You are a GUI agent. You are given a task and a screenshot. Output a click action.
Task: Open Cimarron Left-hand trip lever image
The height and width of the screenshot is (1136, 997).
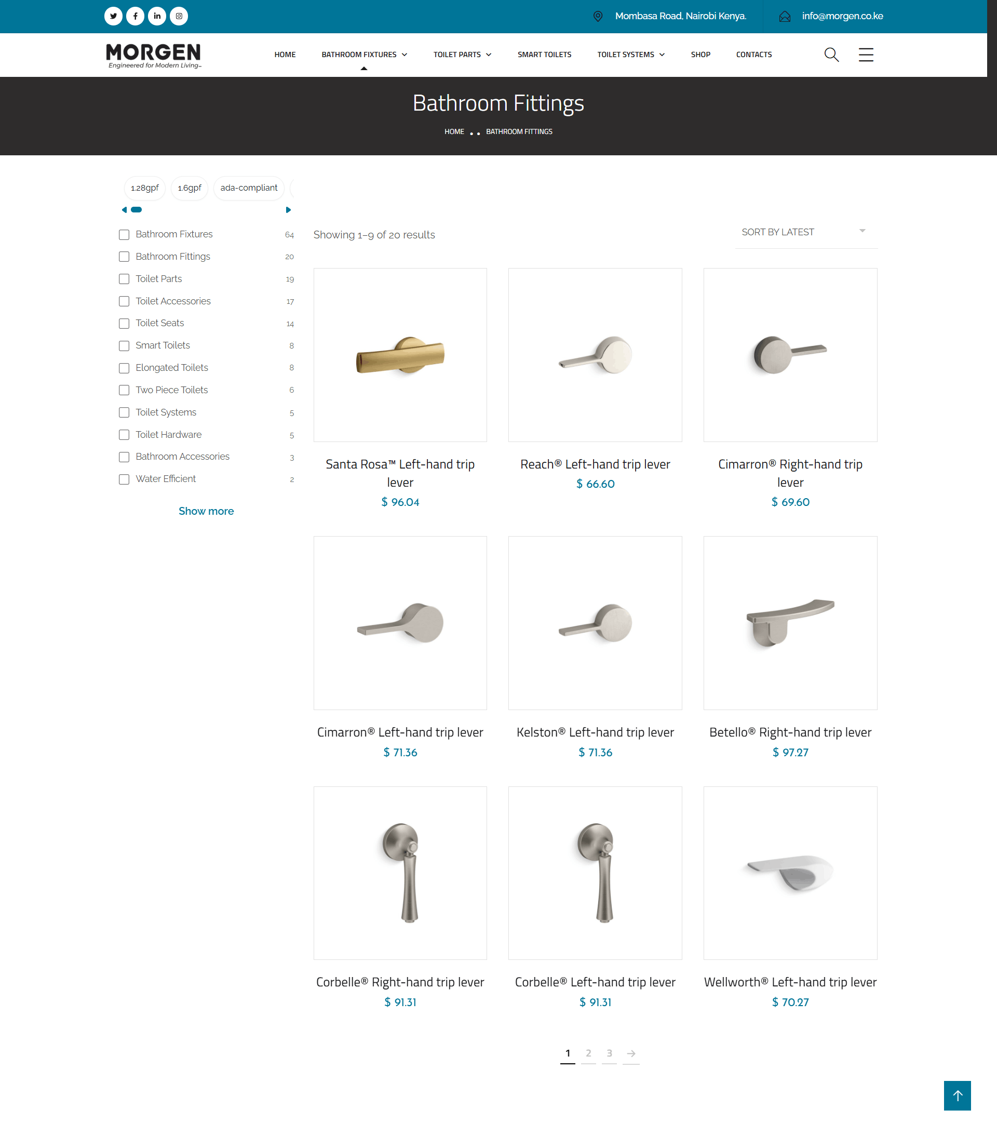[x=400, y=623]
